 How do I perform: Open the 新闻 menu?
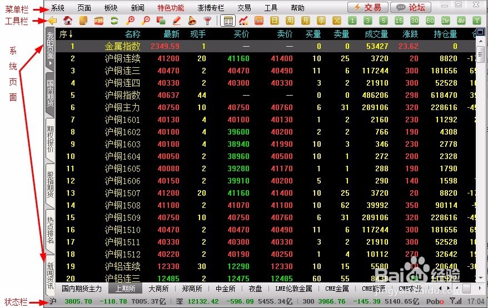pyautogui.click(x=137, y=8)
